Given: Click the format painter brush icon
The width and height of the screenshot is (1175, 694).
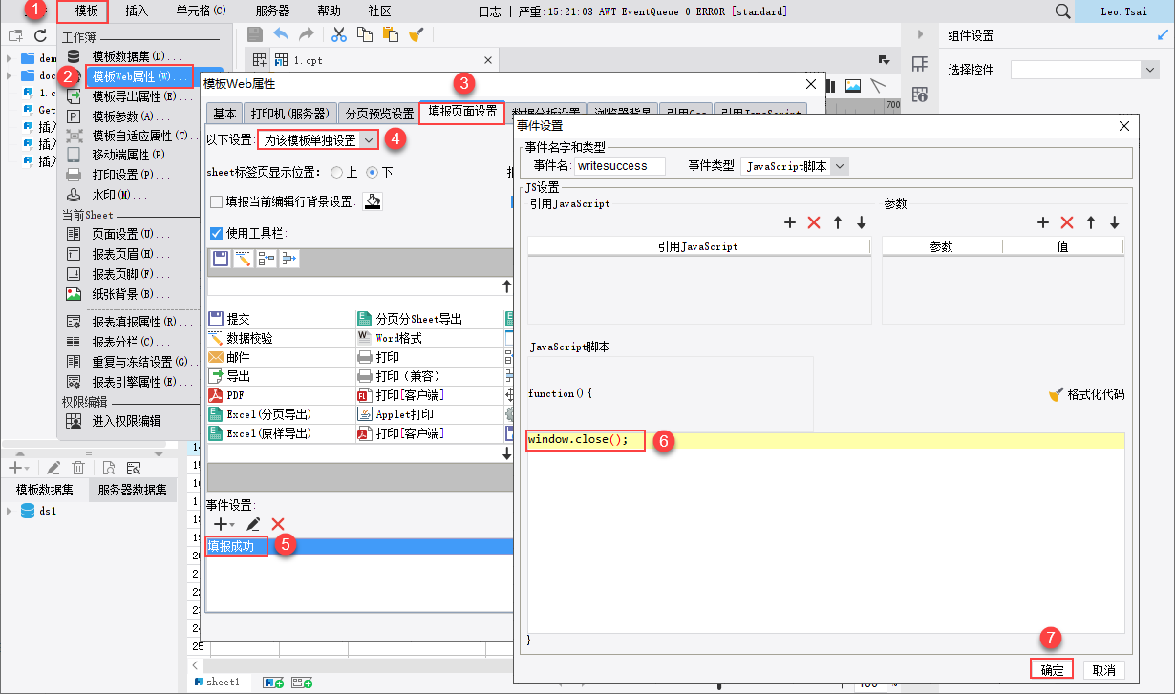Looking at the screenshot, I should pos(416,34).
